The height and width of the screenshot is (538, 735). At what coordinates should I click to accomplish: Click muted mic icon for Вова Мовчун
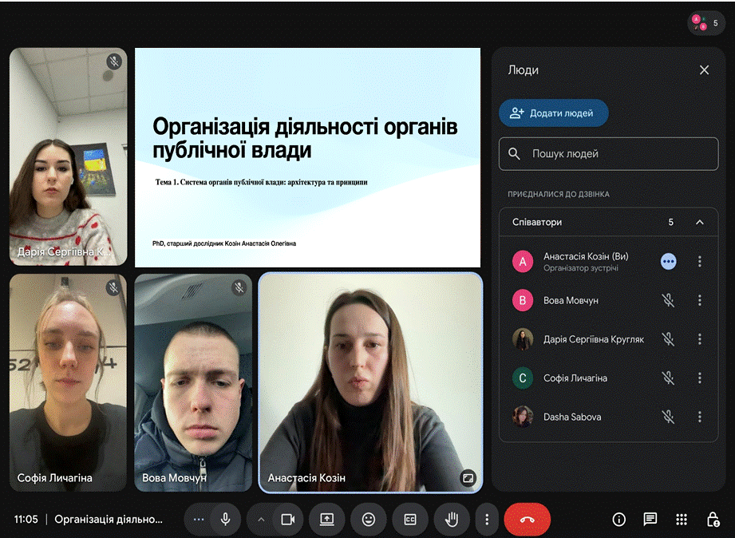click(x=669, y=300)
